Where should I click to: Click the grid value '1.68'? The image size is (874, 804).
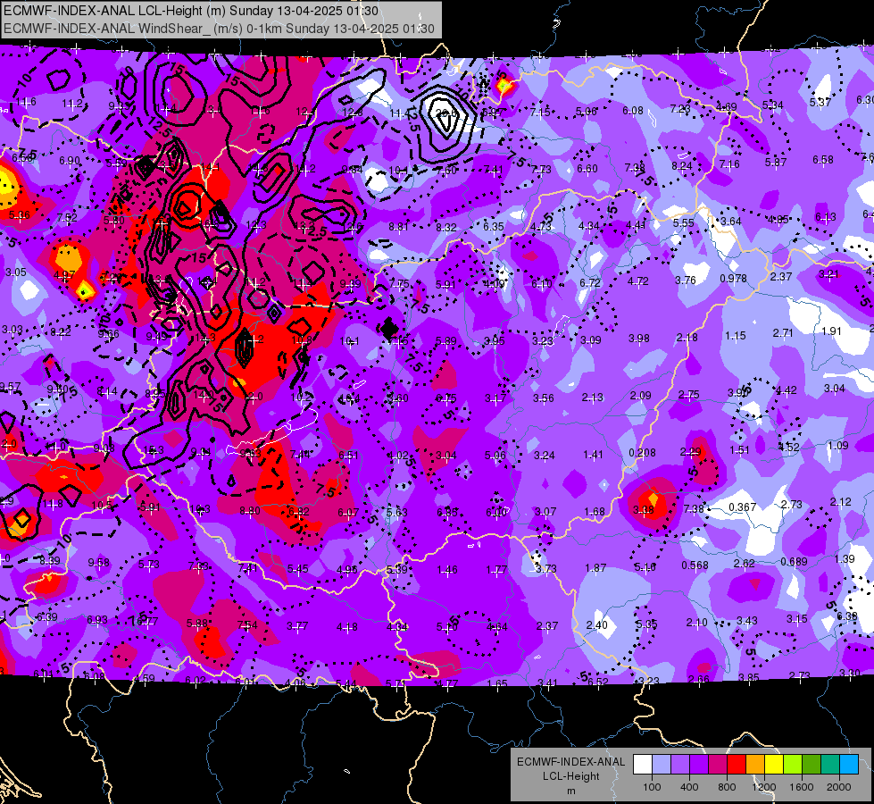click(x=595, y=512)
